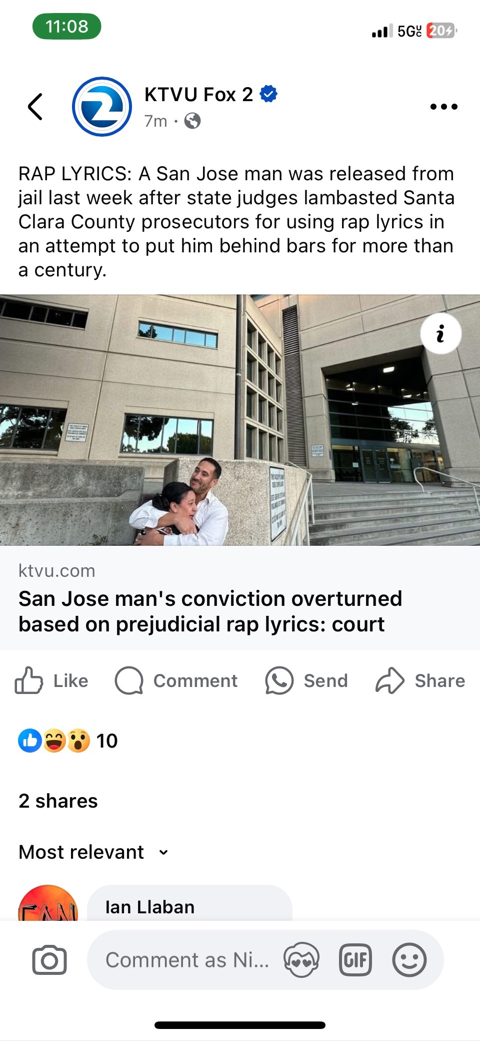Open KTVU Fox 2 profile picture
480x1041 pixels.
point(102,107)
